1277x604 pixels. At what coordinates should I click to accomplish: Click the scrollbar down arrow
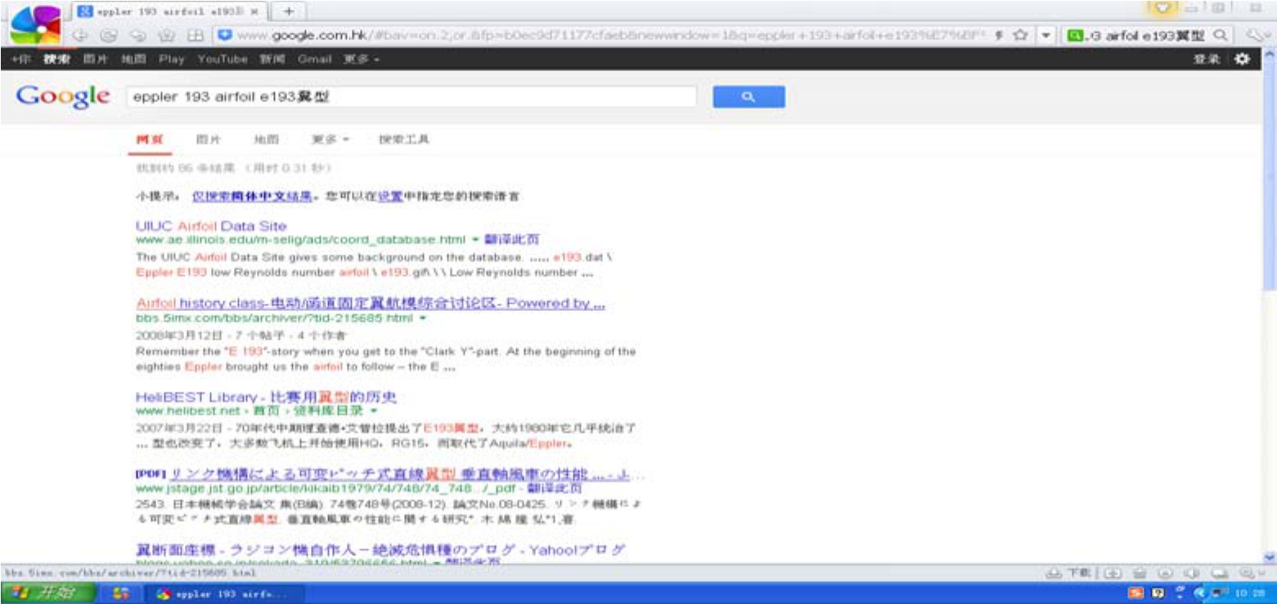tap(1270, 557)
